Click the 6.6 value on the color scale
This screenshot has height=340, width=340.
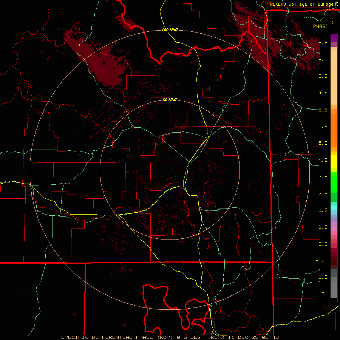(323, 110)
